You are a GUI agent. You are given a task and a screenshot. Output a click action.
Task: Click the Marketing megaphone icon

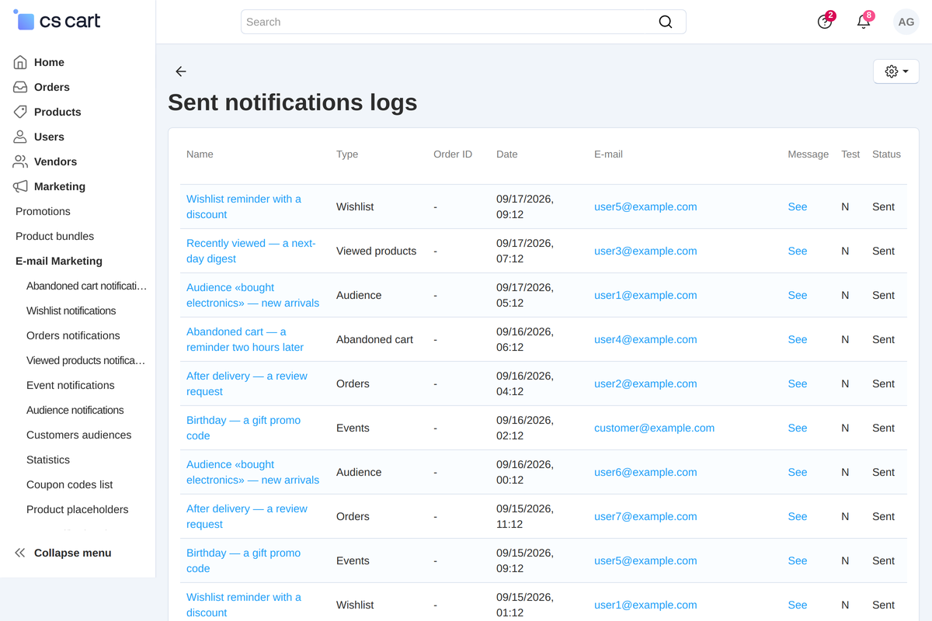pyautogui.click(x=20, y=186)
